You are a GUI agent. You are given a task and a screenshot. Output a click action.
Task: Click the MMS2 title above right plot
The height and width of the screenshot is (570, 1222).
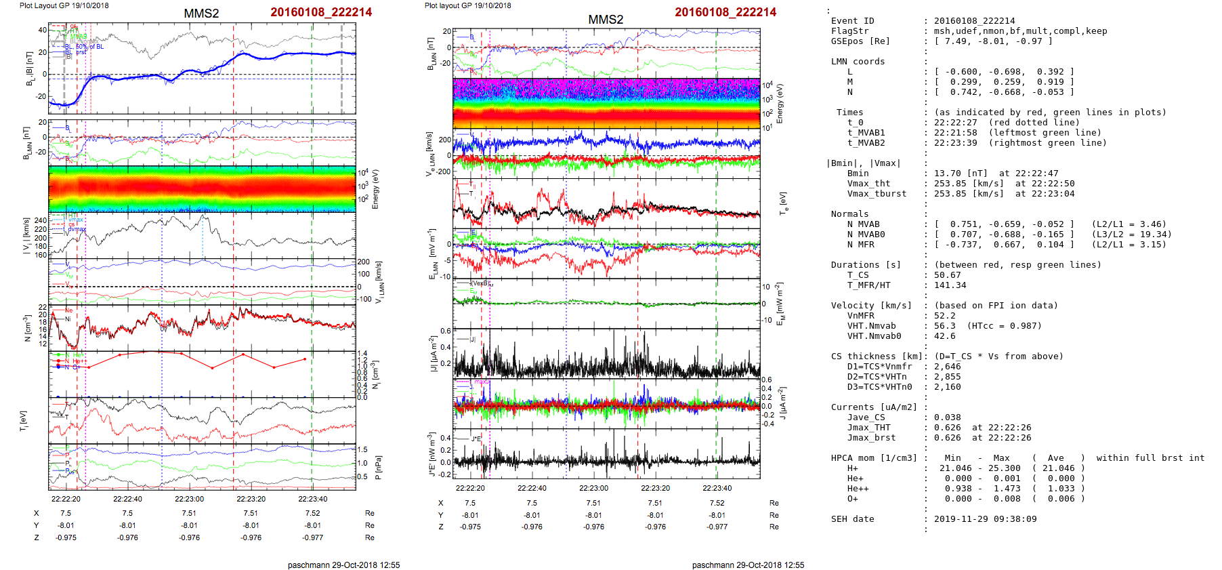[x=606, y=20]
